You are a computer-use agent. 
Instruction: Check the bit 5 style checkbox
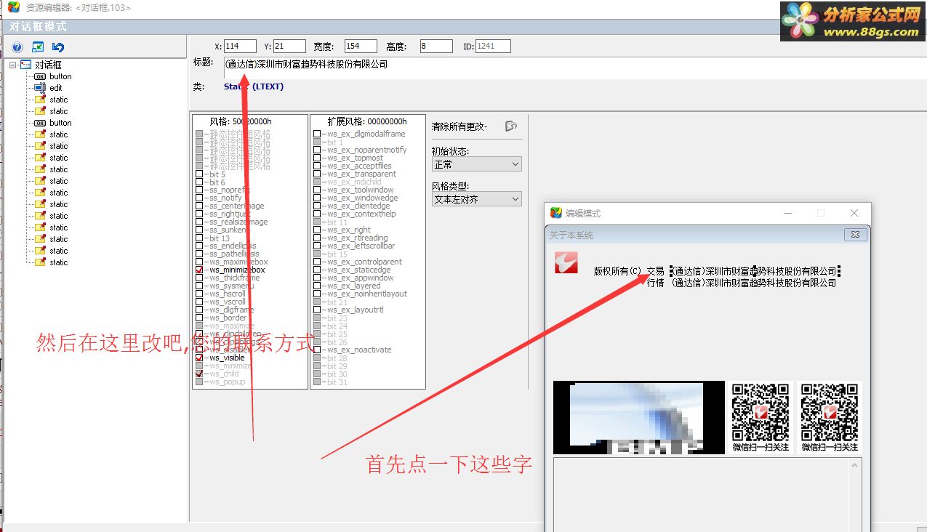pyautogui.click(x=199, y=174)
